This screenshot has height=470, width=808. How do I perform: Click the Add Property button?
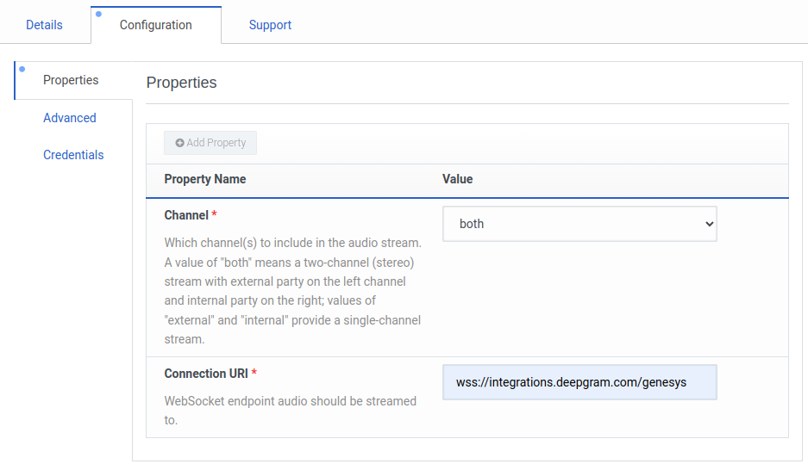coord(210,143)
